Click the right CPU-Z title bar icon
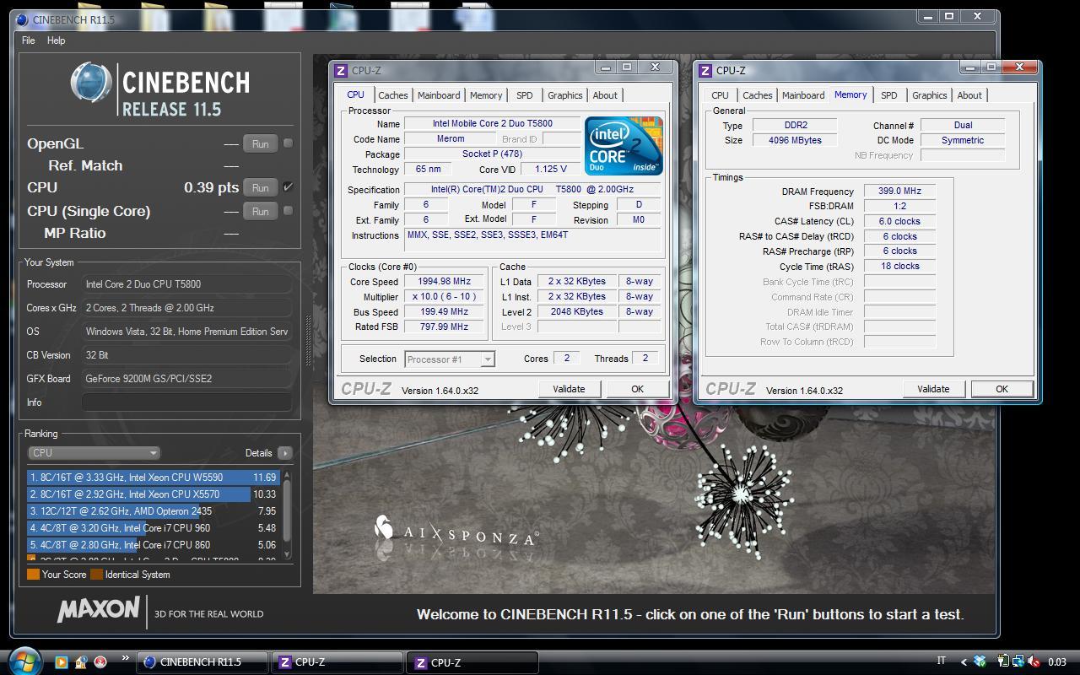The image size is (1080, 675). click(x=705, y=71)
